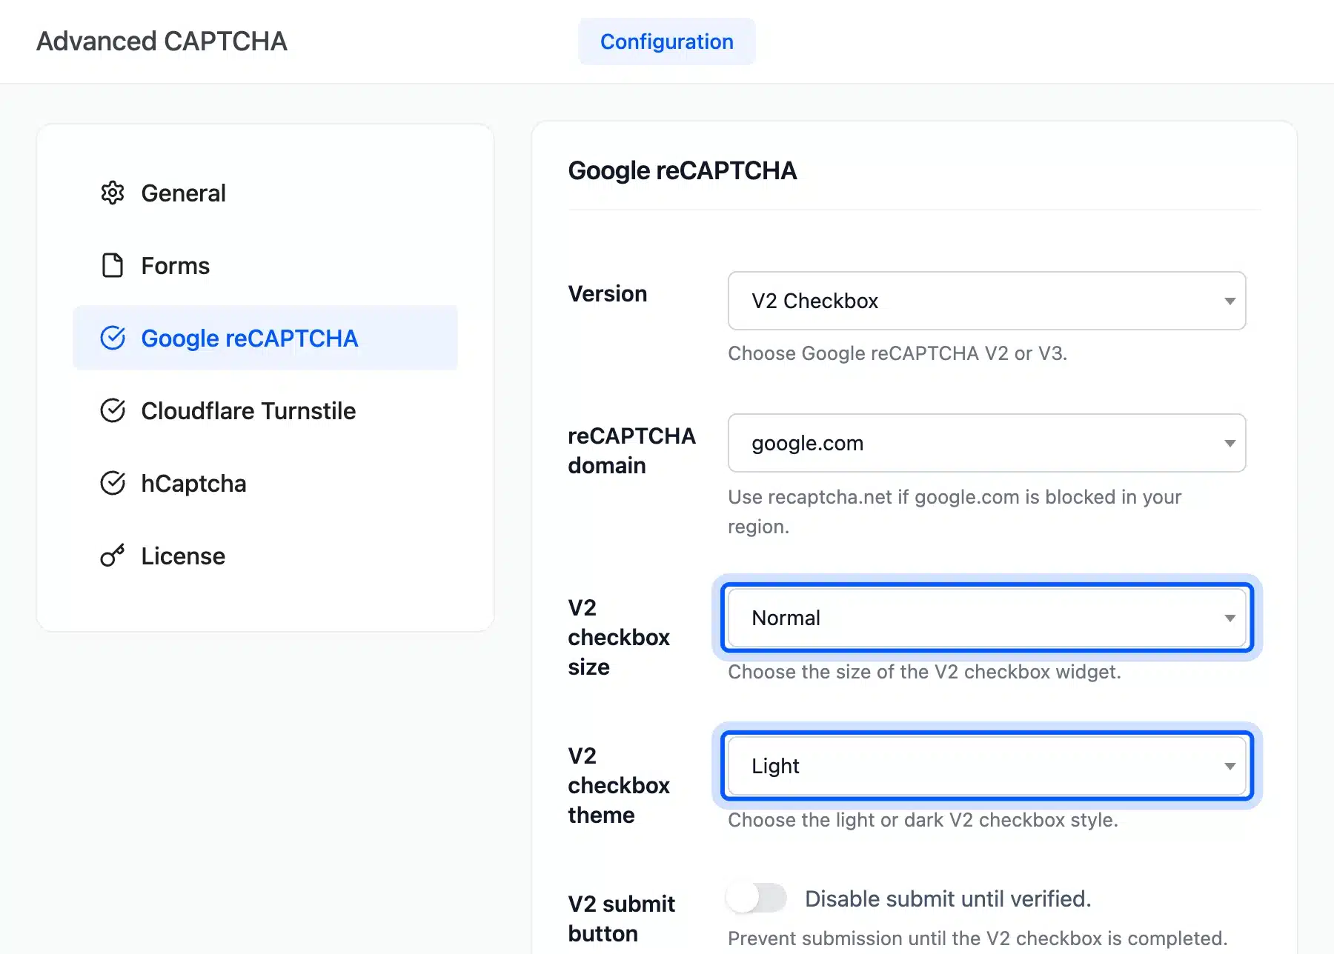Open License section
This screenshot has height=954, width=1334.
(265, 556)
